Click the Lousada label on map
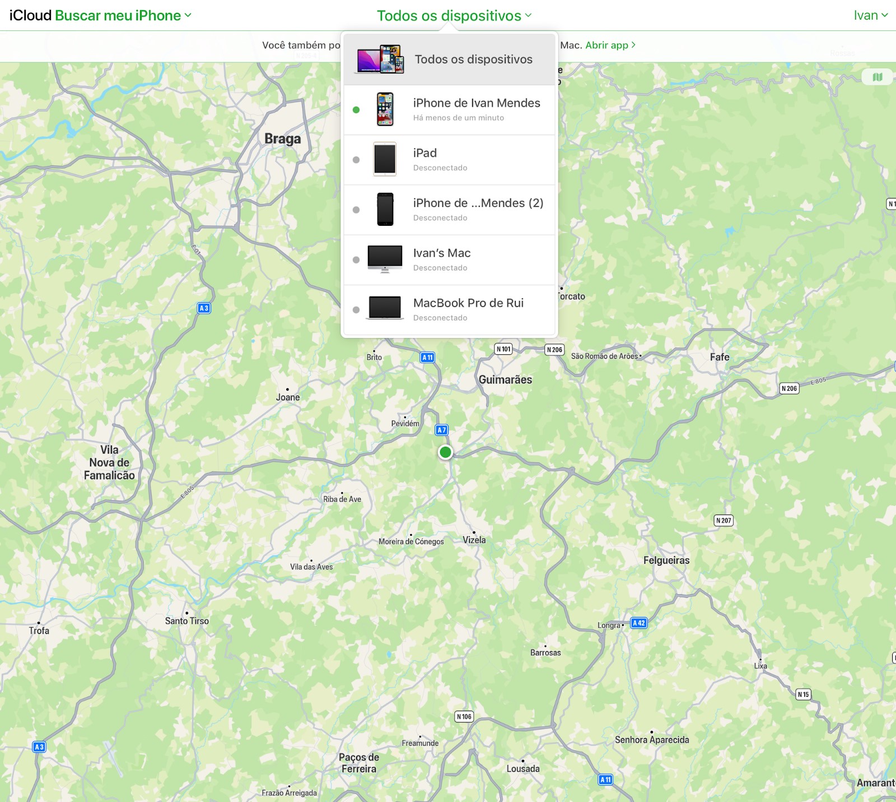Image resolution: width=896 pixels, height=802 pixels. point(524,769)
